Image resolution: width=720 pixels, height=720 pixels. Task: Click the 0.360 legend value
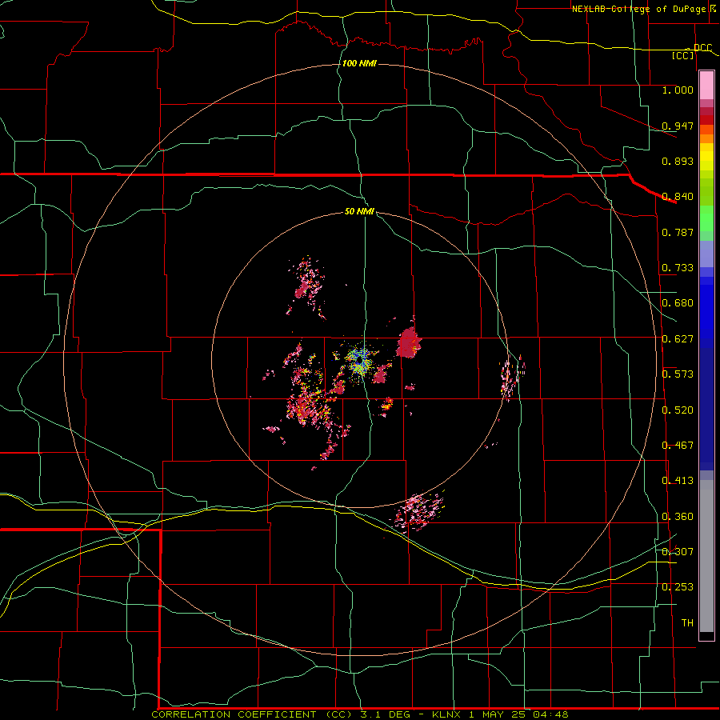(678, 517)
